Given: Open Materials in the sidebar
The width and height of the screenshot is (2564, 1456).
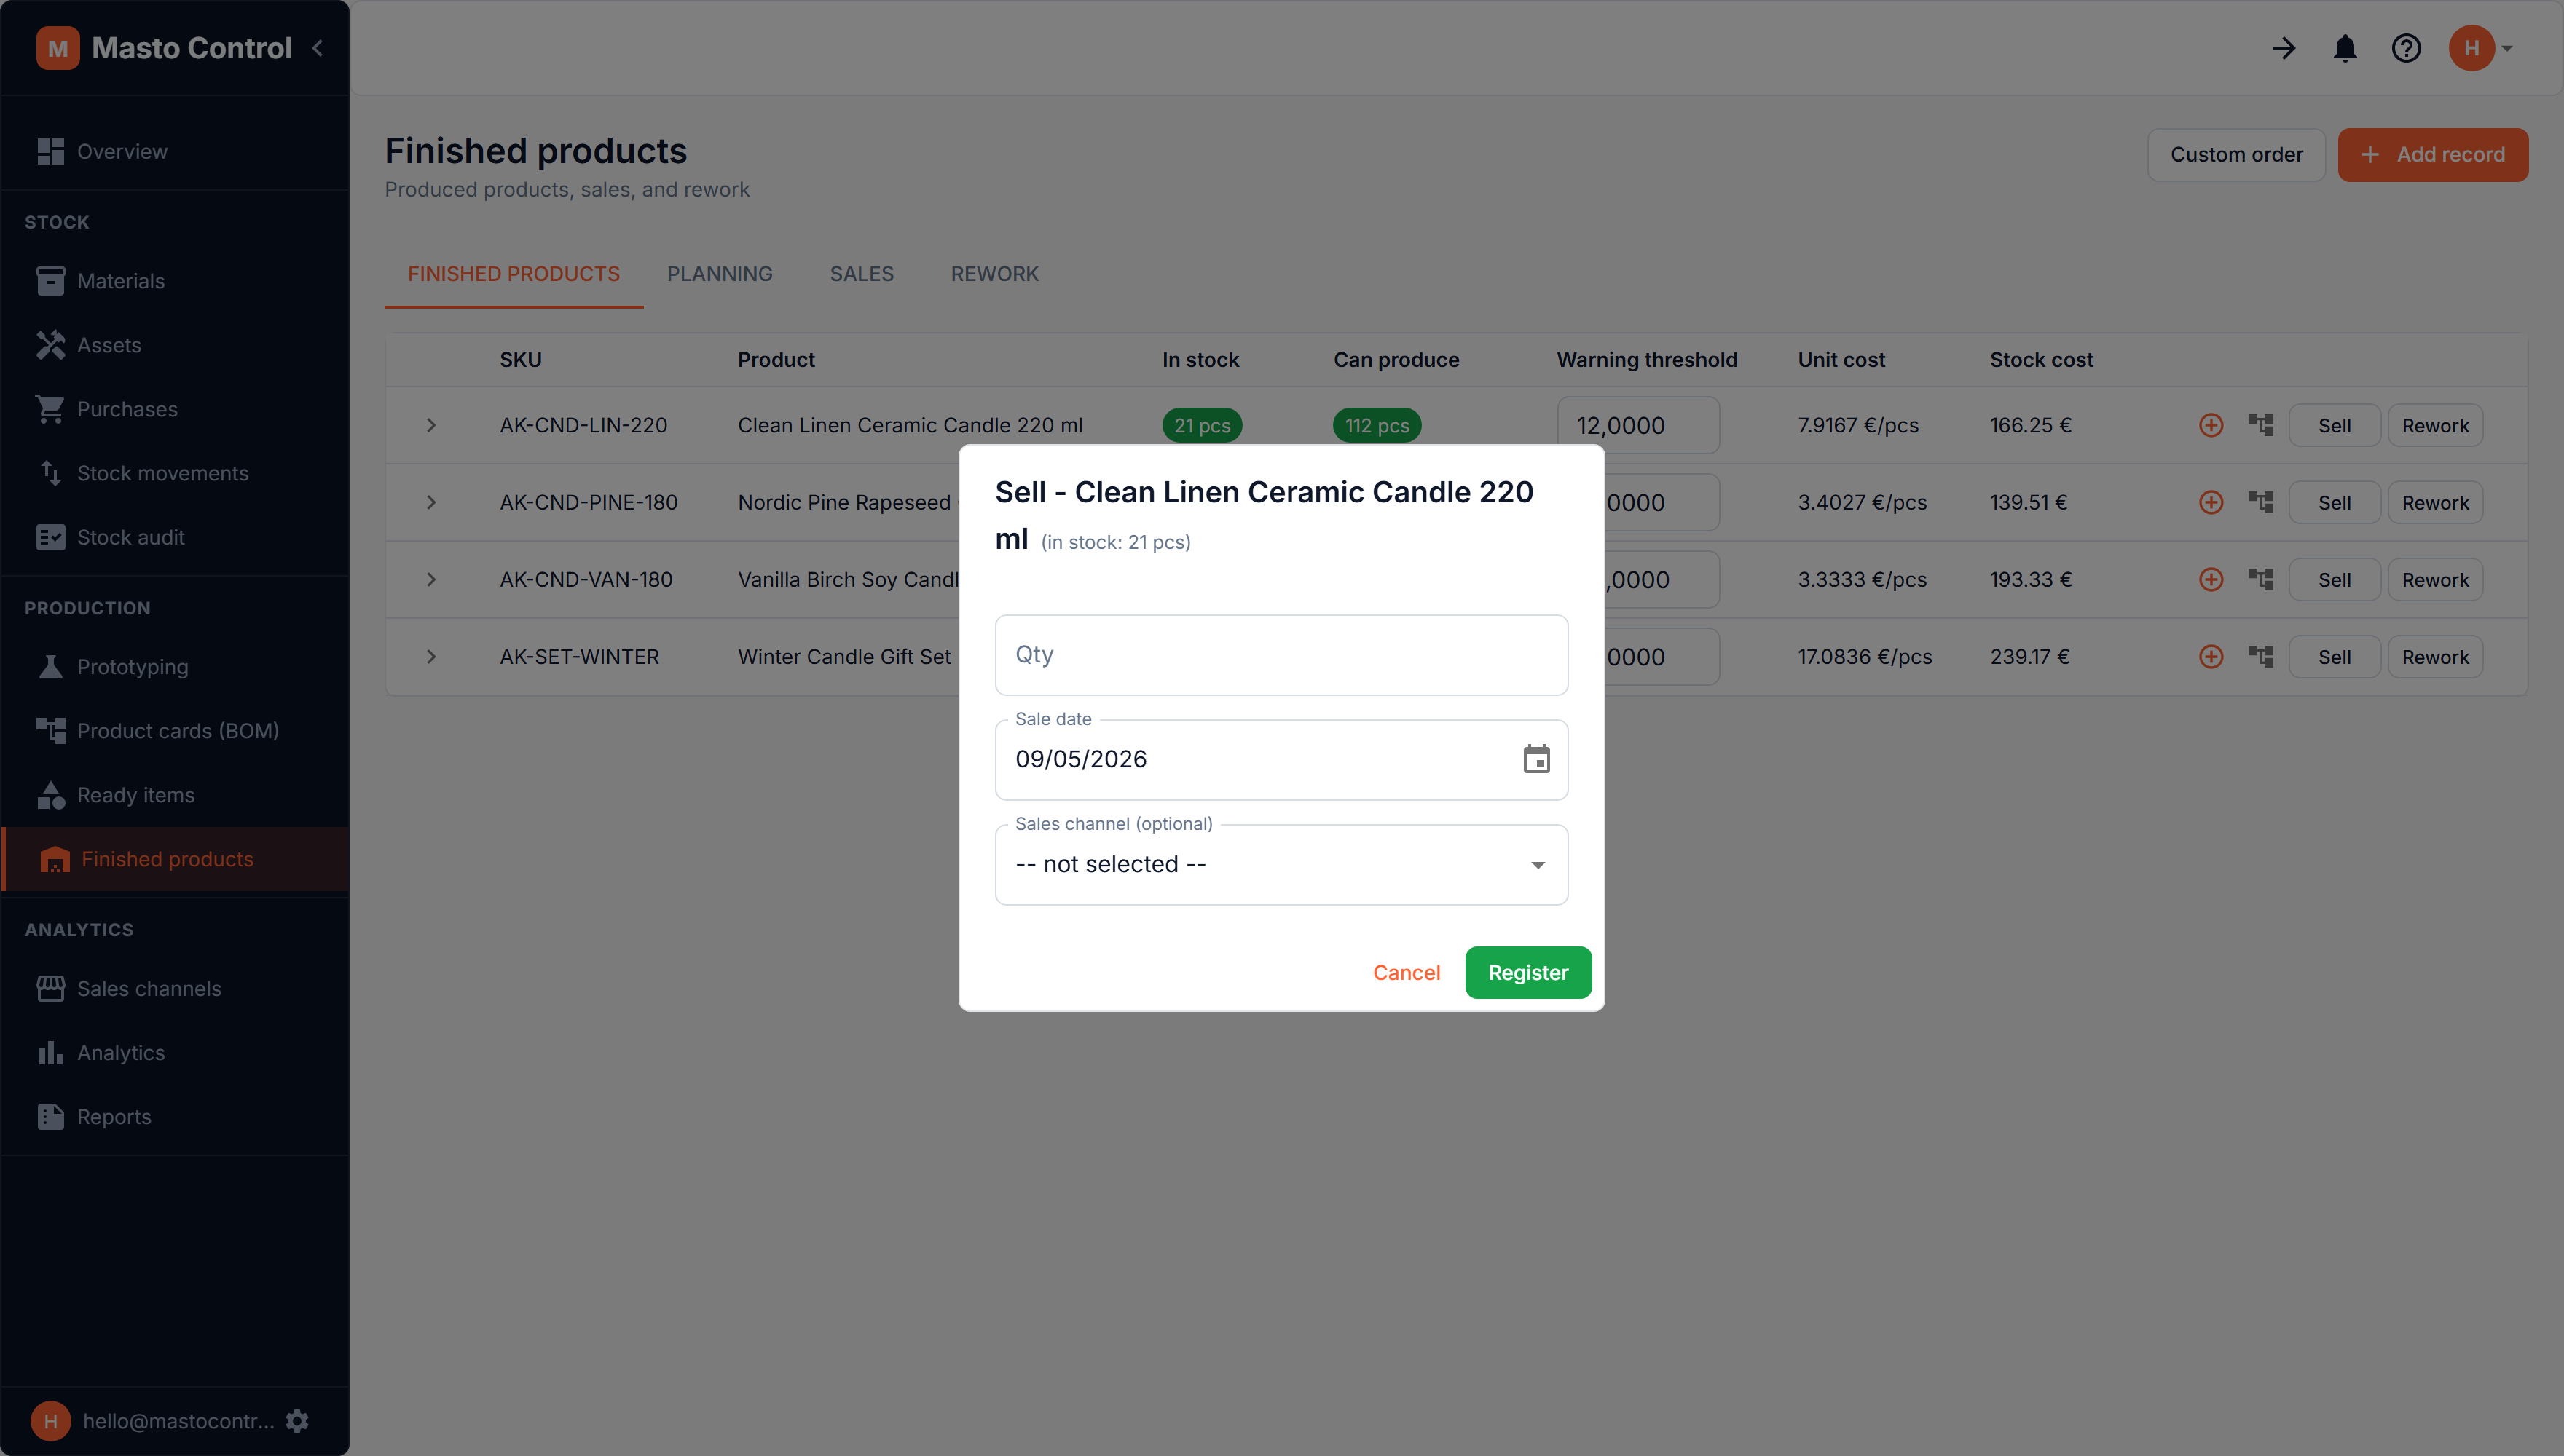Looking at the screenshot, I should [x=175, y=281].
